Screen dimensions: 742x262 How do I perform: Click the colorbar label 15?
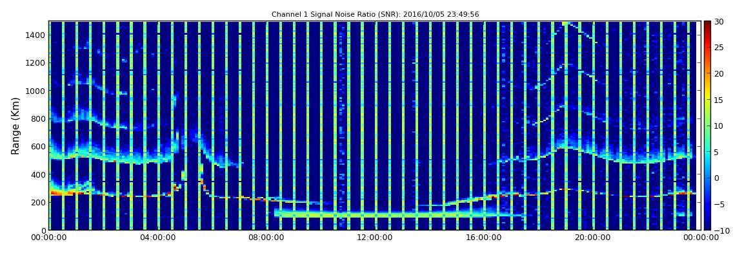click(719, 100)
